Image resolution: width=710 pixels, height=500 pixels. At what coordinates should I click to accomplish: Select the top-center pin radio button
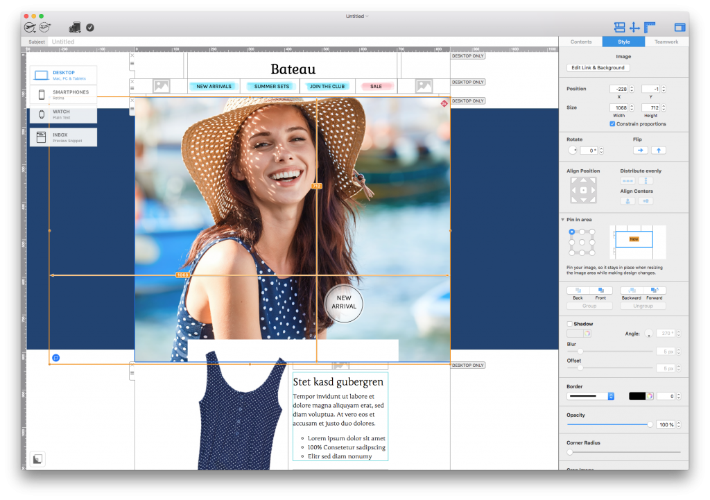click(582, 232)
